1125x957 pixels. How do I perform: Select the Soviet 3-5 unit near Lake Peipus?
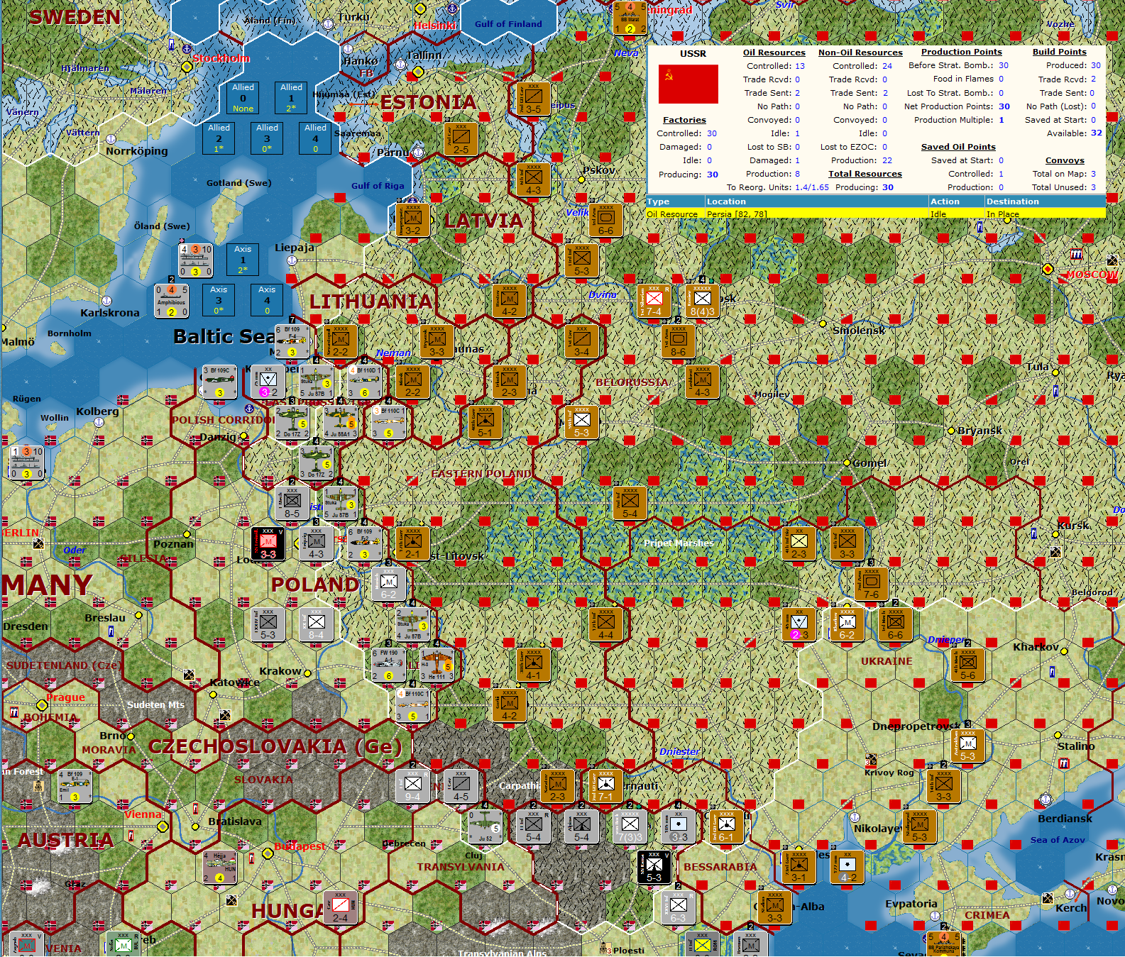[534, 99]
